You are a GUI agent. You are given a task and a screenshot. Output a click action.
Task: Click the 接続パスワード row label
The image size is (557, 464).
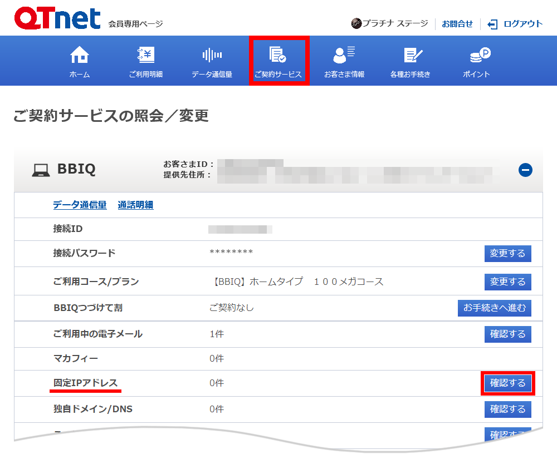[84, 253]
